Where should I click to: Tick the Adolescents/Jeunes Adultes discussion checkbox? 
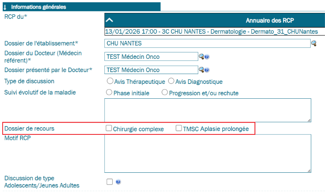point(110,182)
